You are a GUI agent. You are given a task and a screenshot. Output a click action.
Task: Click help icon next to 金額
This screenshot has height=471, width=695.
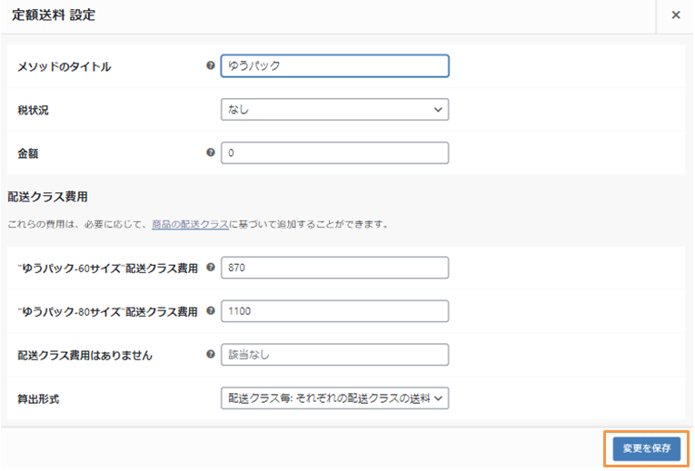(211, 152)
